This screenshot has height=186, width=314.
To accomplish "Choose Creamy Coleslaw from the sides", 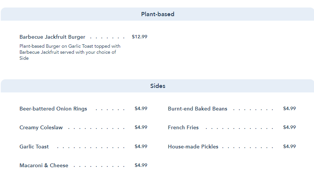I will [x=41, y=127].
